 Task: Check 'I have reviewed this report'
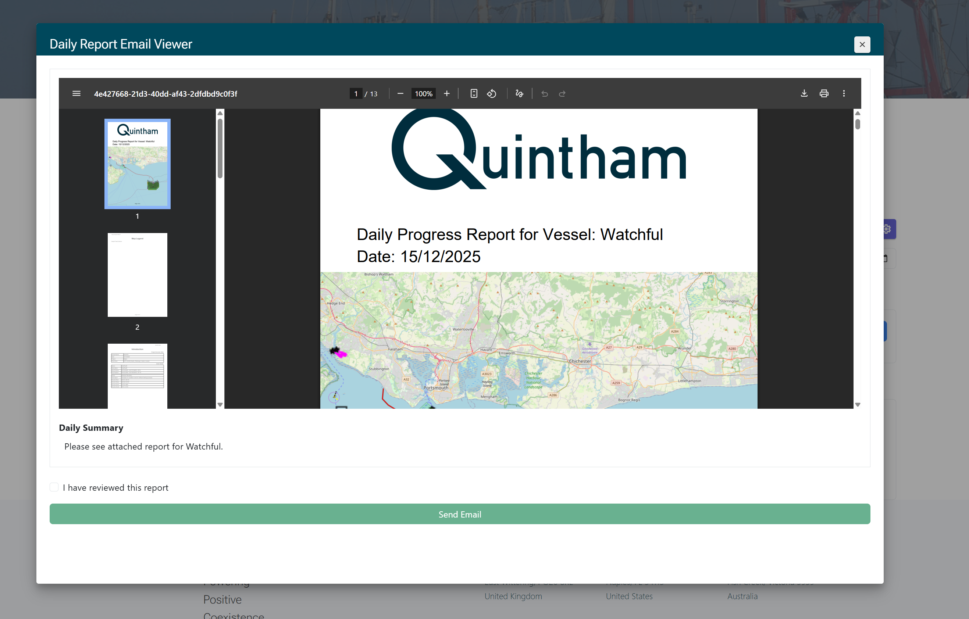tap(54, 487)
